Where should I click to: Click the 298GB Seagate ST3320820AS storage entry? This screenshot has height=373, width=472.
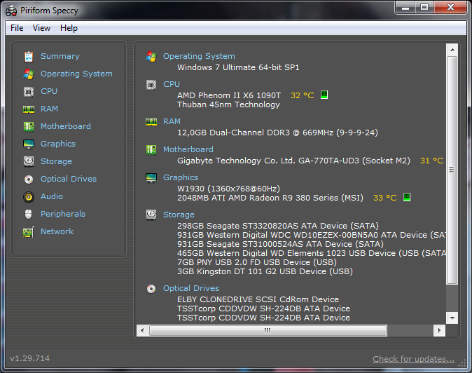[x=278, y=226]
